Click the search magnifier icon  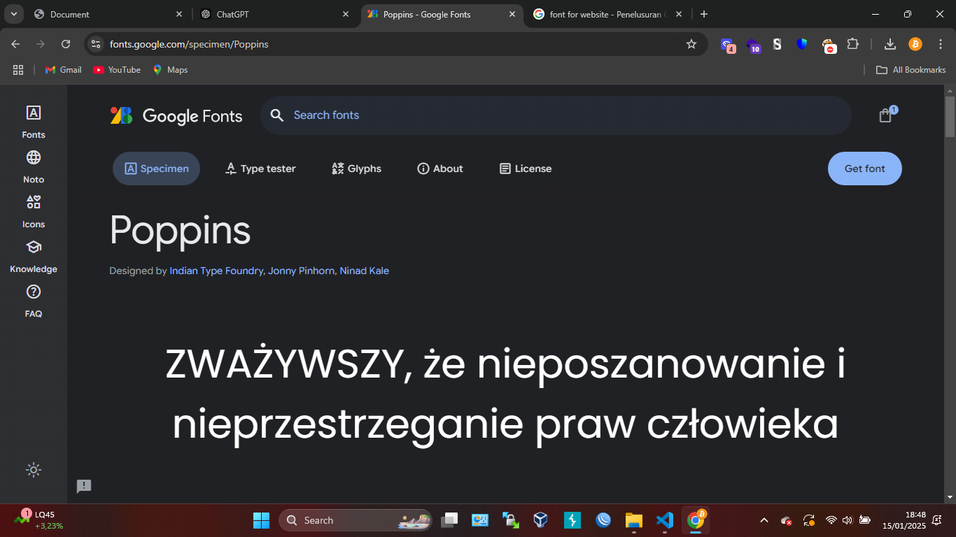coord(277,115)
